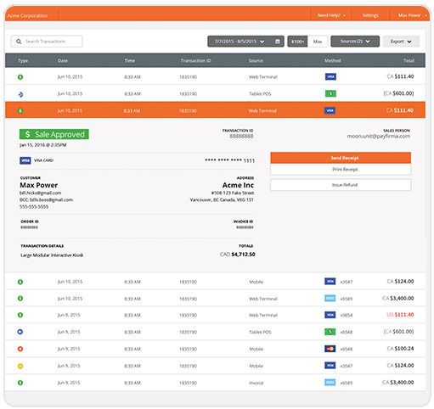
Task: Click Mastercard icon in CA $100.24 row
Action: click(330, 349)
